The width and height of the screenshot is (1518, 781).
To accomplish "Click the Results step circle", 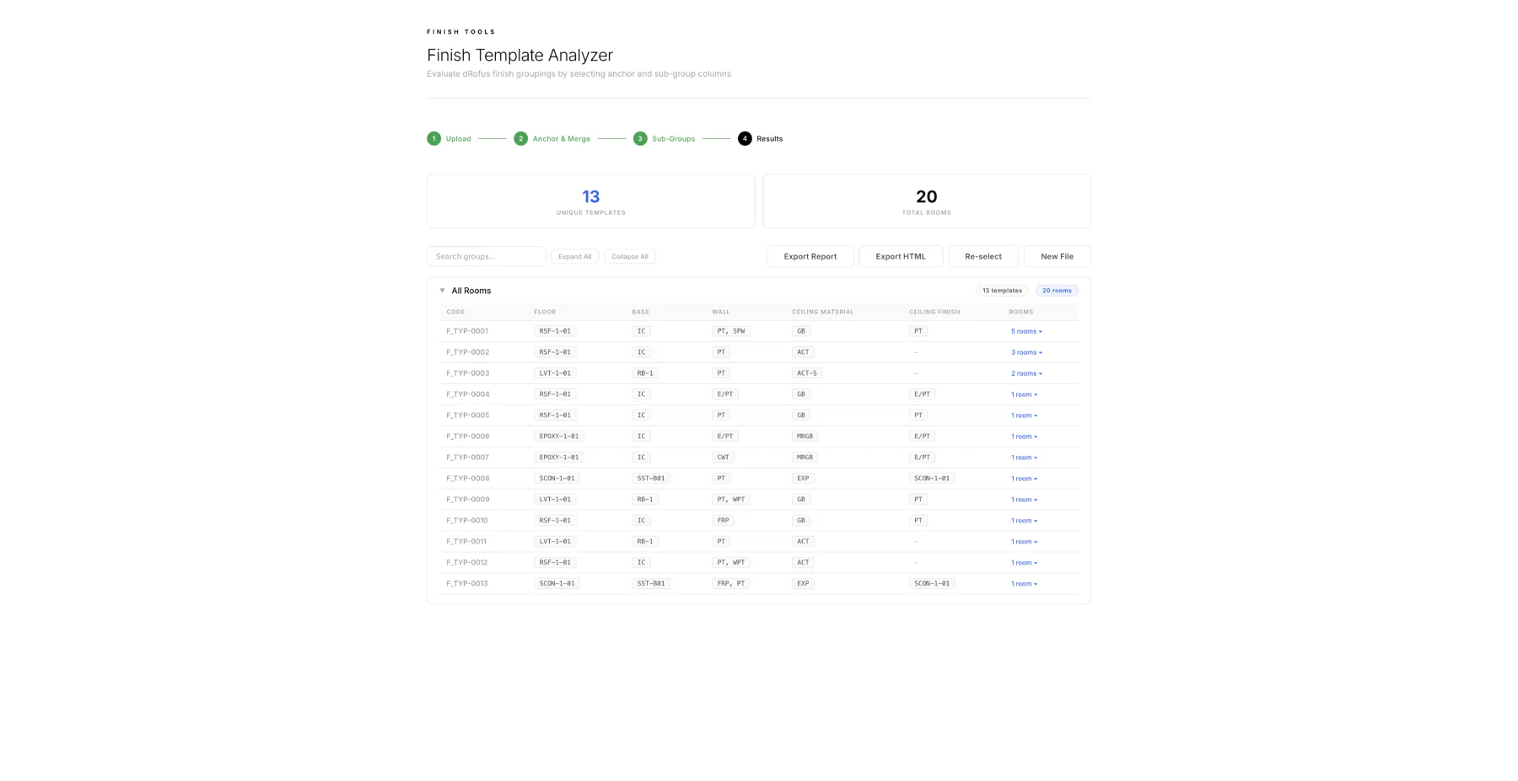I will coord(745,138).
